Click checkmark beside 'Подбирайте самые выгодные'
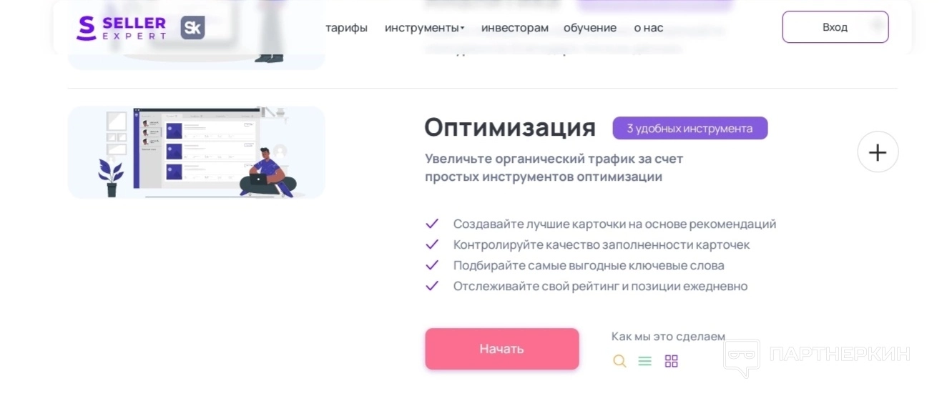Viewport: 947px width, 416px height. click(x=432, y=265)
